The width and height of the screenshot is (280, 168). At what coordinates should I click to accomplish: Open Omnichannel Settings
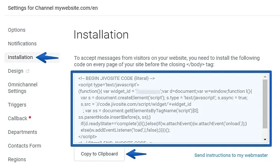pyautogui.click(x=23, y=88)
